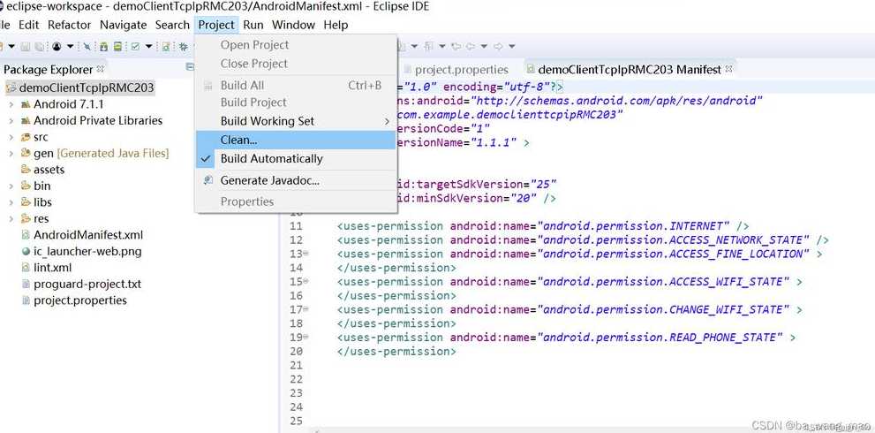The image size is (875, 433).
Task: Open Android SDK Manager toolbar icon
Action: click(104, 47)
